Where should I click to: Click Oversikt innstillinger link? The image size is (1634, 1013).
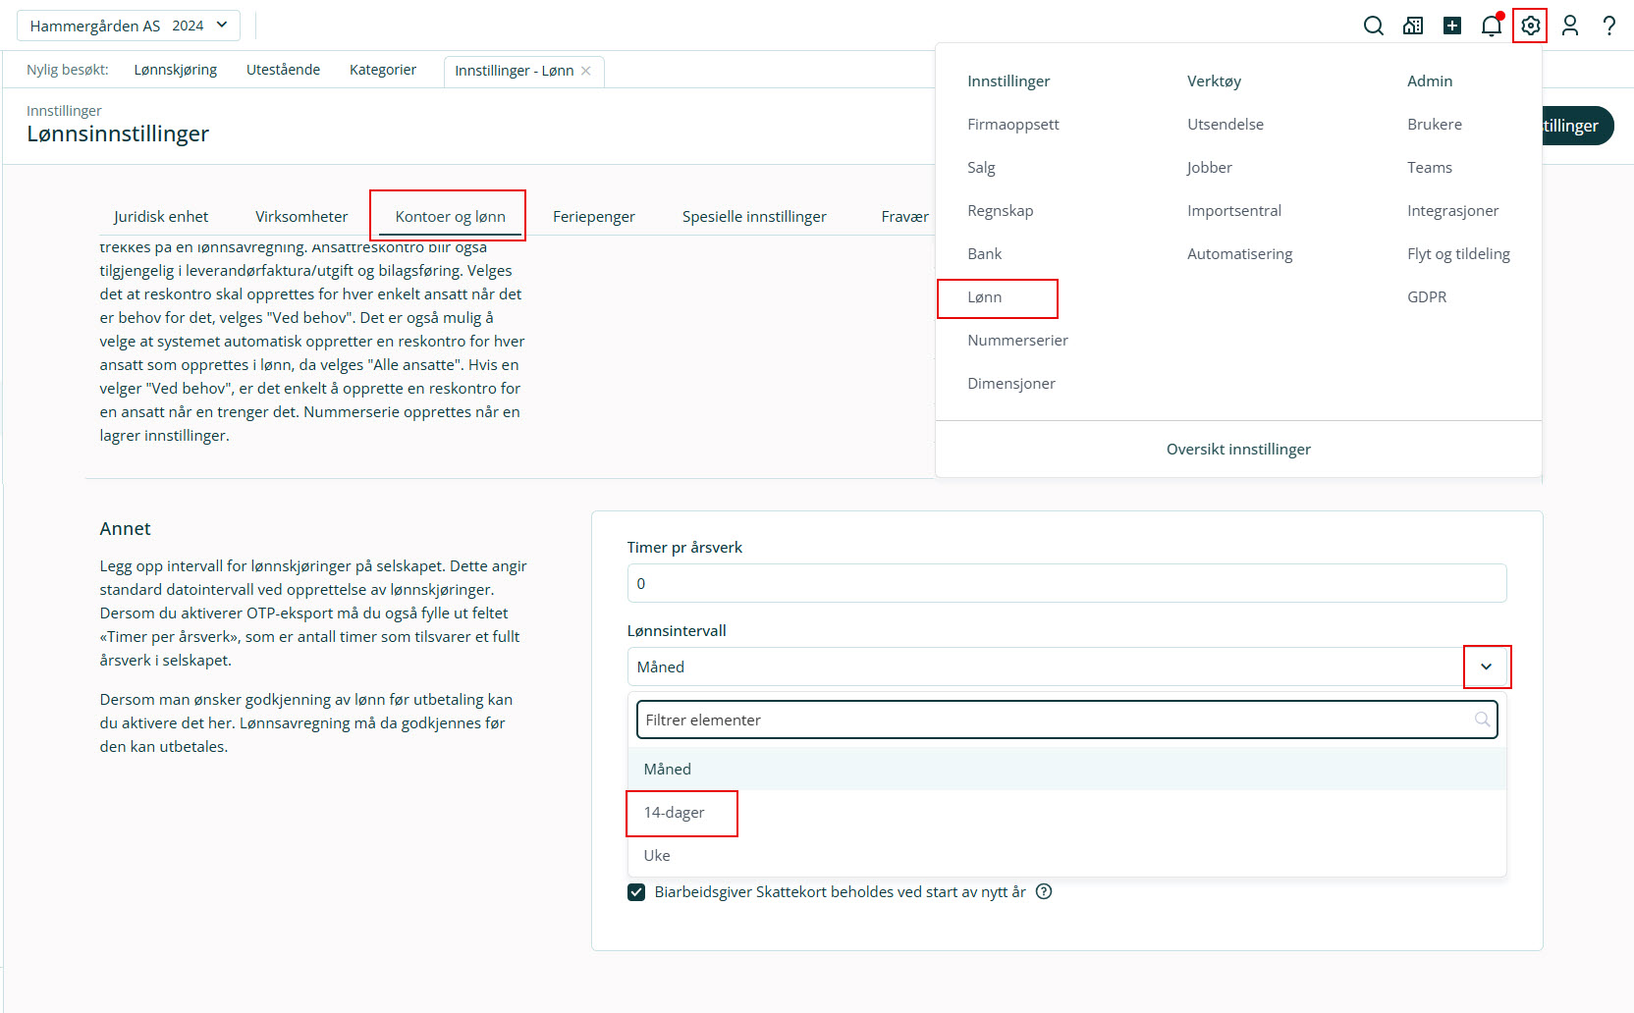[1238, 450]
